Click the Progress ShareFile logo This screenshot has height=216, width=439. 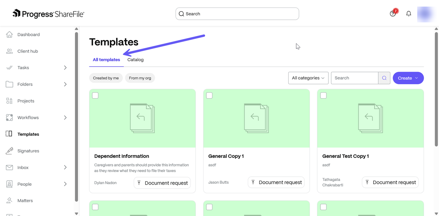48,14
